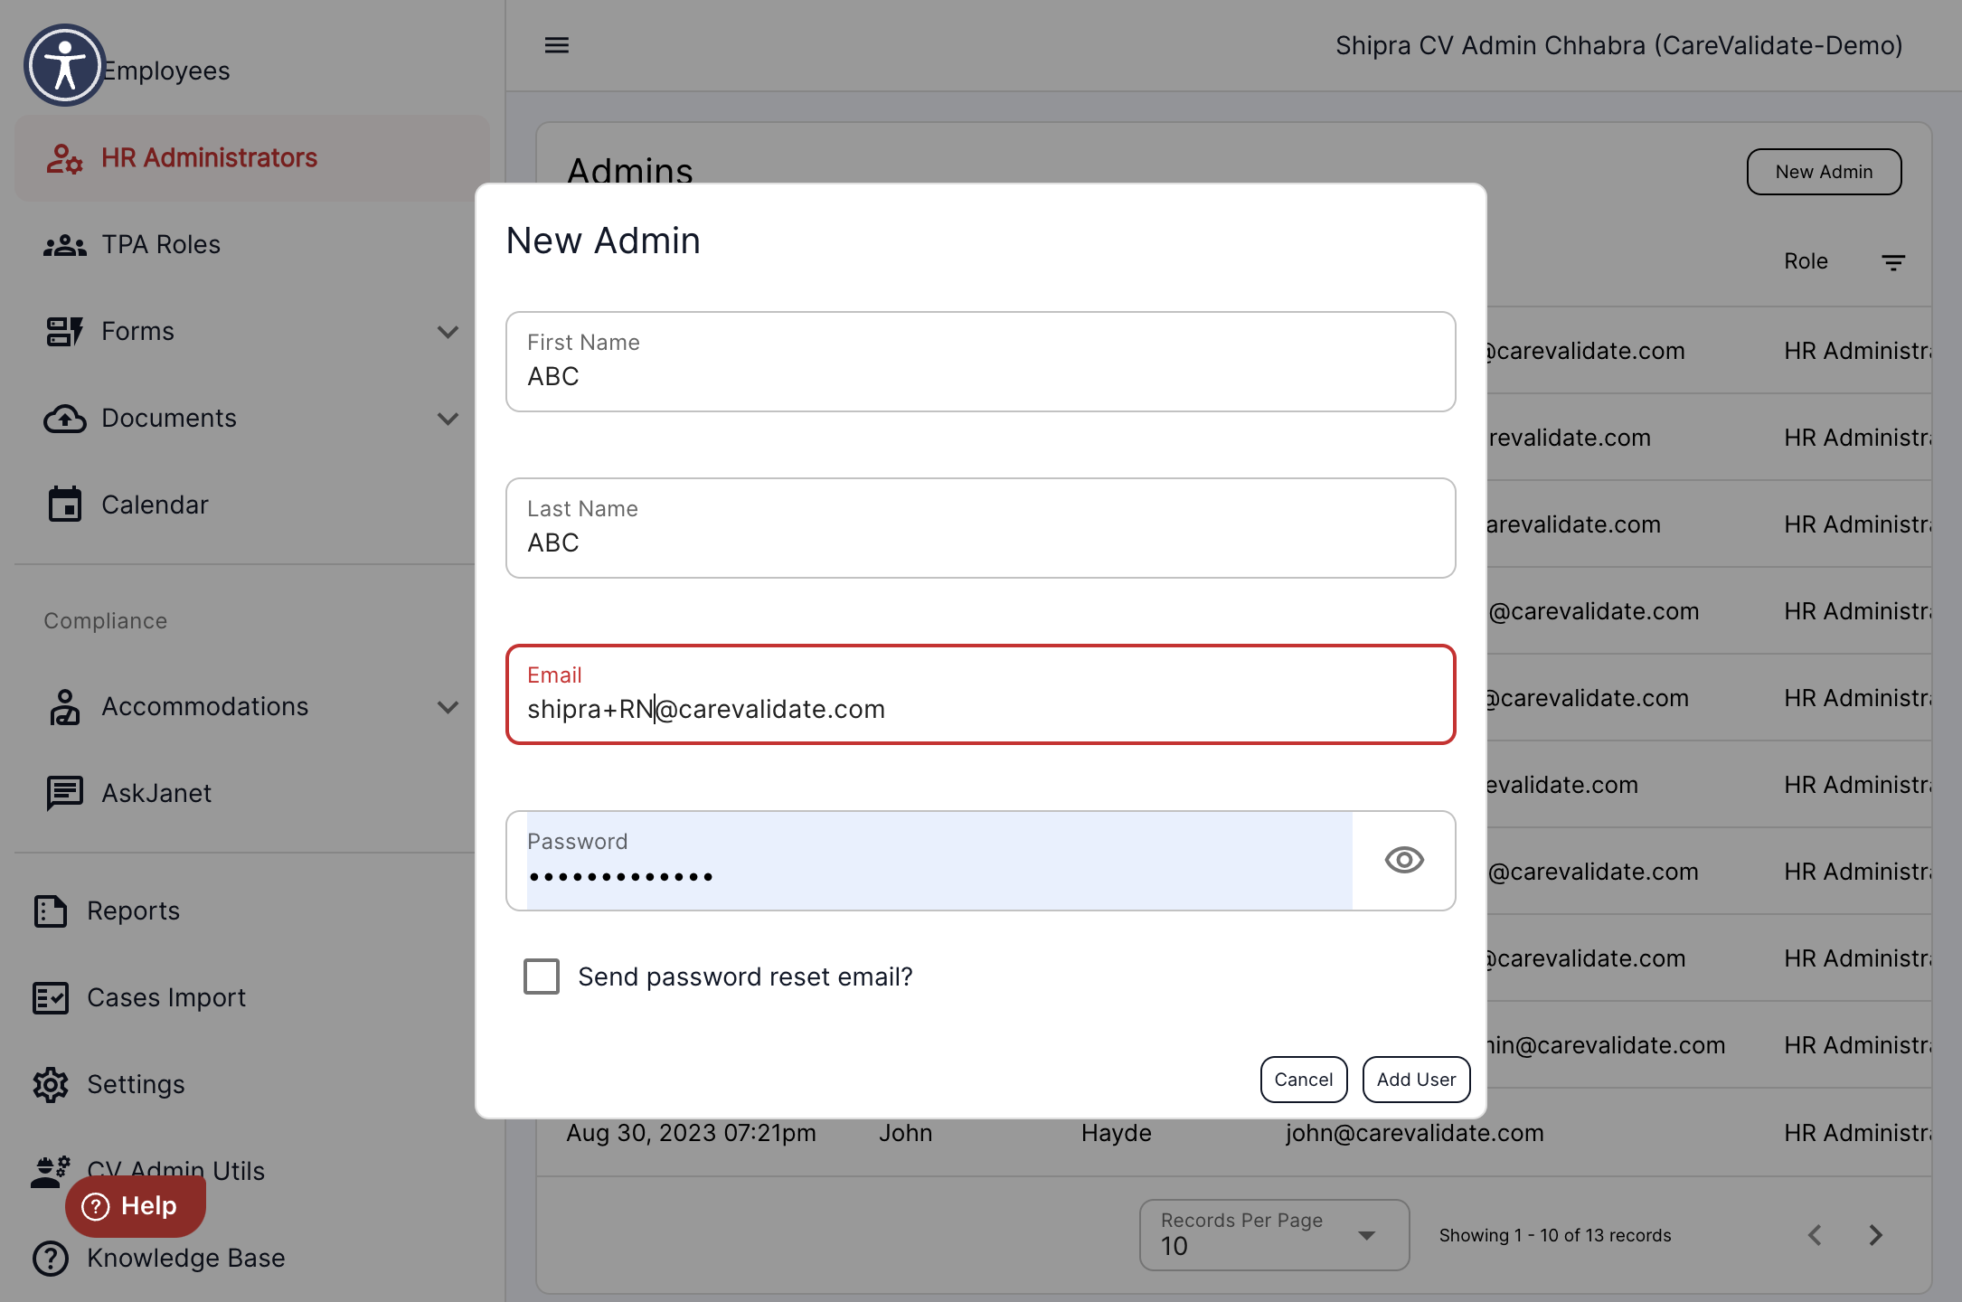Click the AskJanet chat icon

tap(64, 794)
